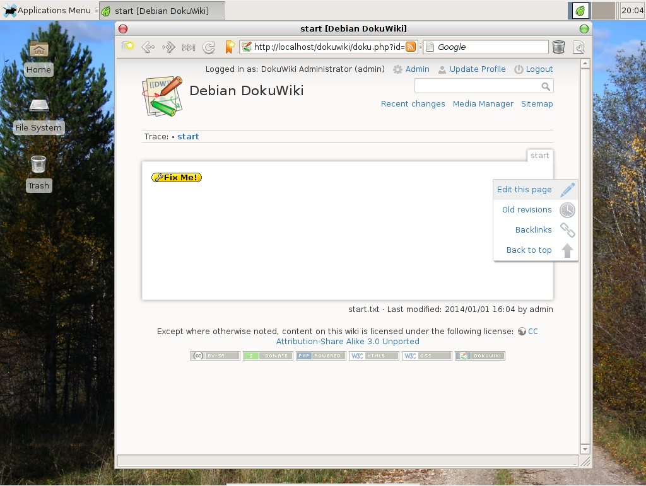
Task: Click the green maximize window button
Action: 584,29
